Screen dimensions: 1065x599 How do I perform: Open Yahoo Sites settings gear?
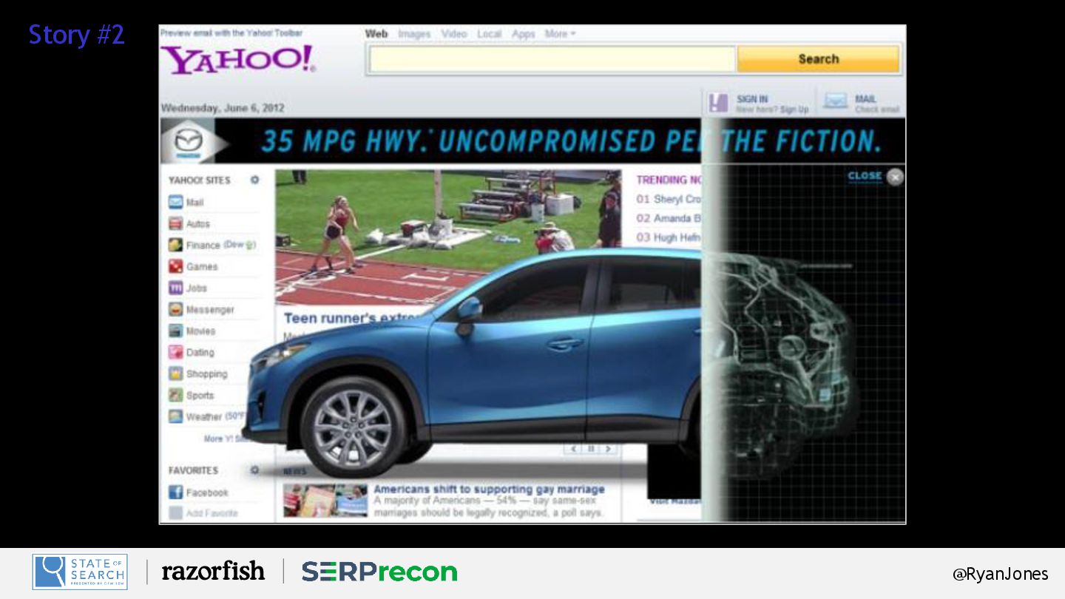pyautogui.click(x=254, y=180)
